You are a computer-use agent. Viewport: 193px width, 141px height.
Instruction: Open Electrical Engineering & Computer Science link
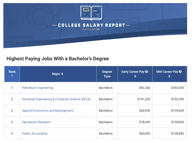point(57,99)
